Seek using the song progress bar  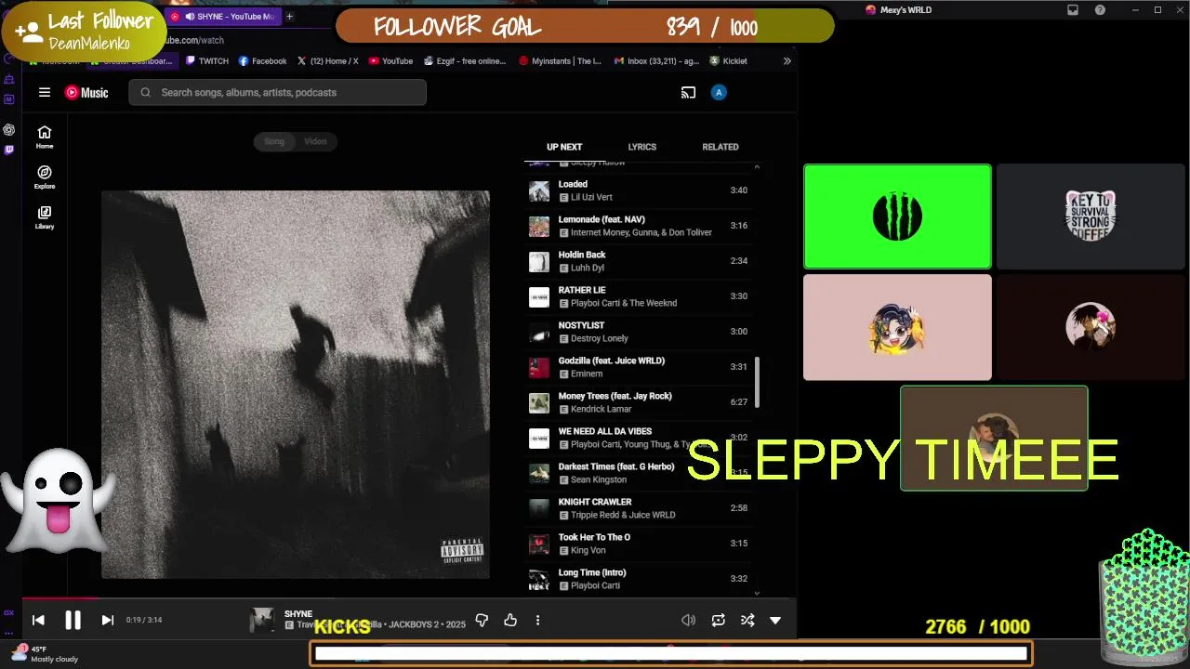[x=409, y=598]
